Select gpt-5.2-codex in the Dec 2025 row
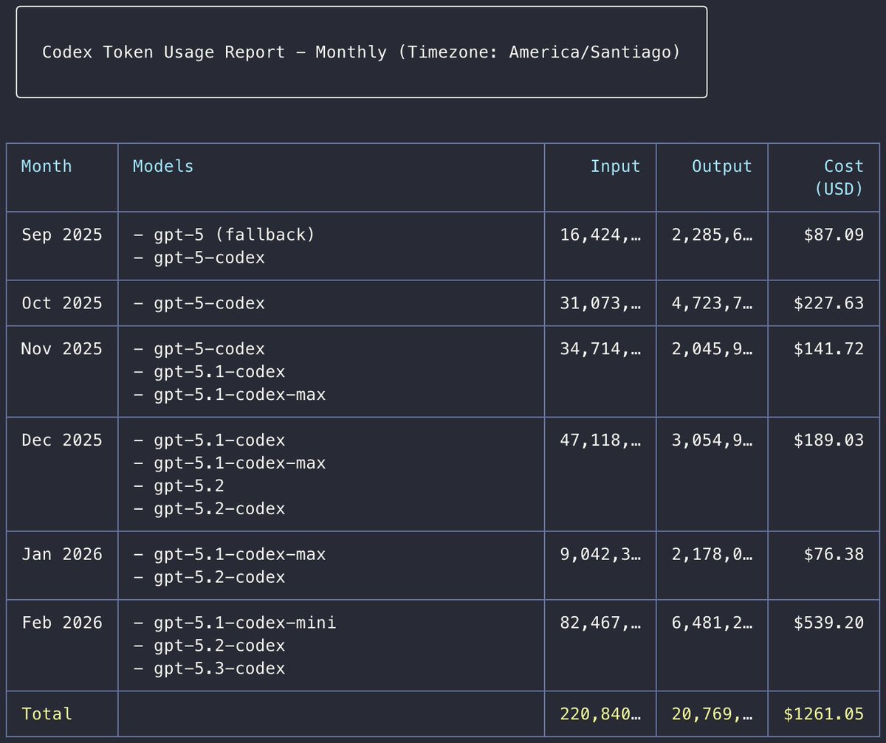The height and width of the screenshot is (743, 886). (209, 509)
